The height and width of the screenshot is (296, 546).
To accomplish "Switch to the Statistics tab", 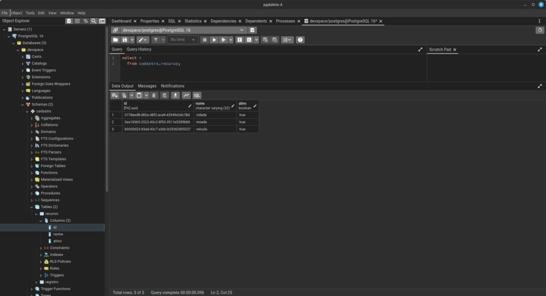I will click(x=193, y=21).
